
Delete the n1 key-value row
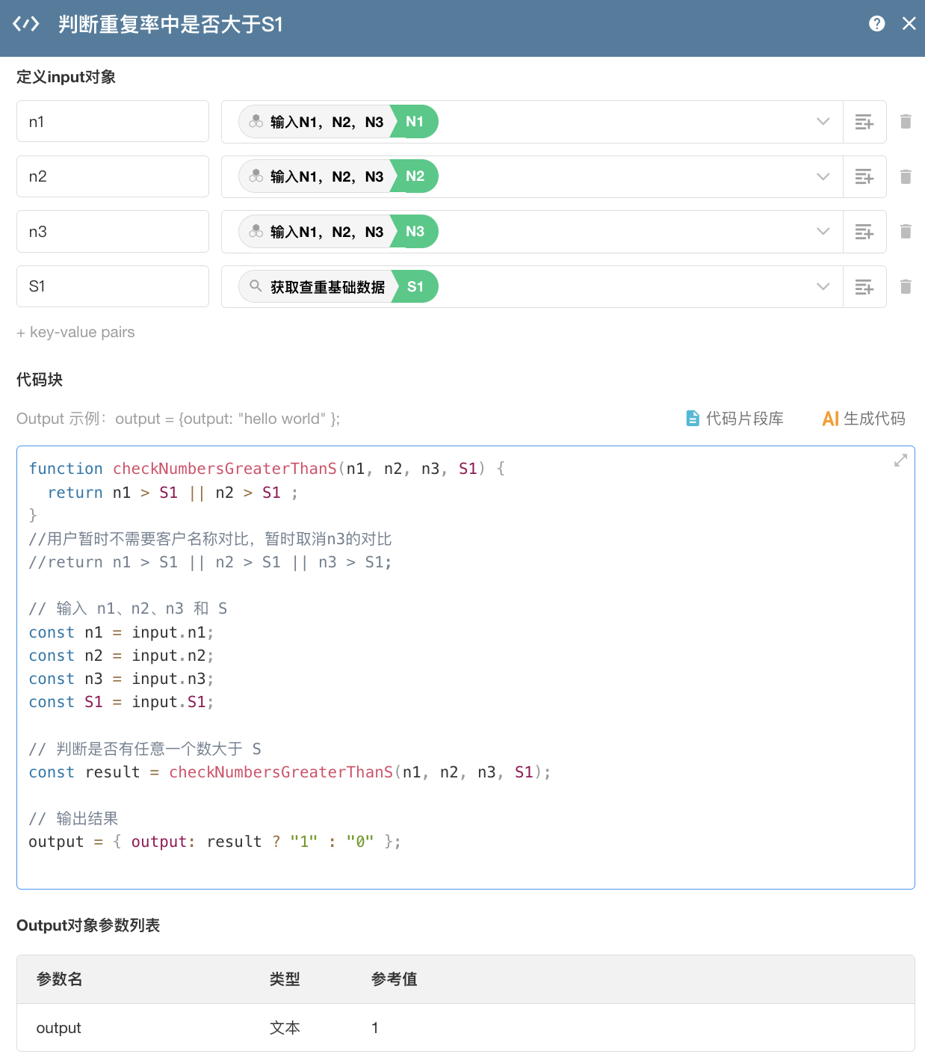tap(906, 121)
